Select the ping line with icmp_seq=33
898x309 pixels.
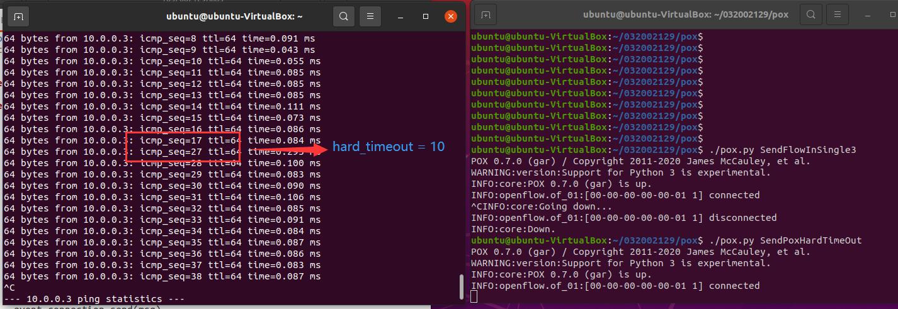pyautogui.click(x=162, y=220)
